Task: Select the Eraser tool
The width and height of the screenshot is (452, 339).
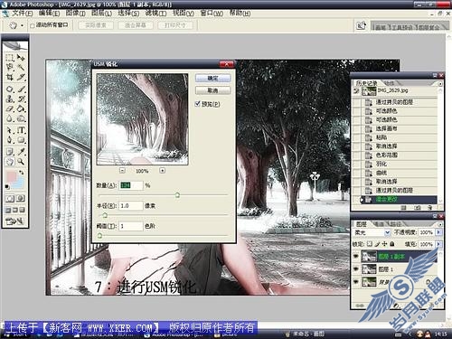Action: pos(10,108)
